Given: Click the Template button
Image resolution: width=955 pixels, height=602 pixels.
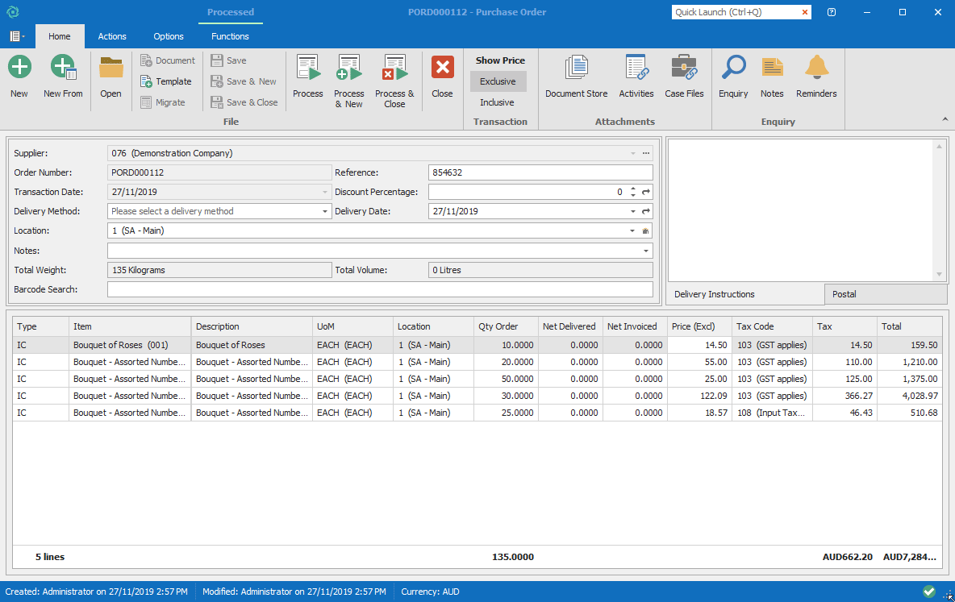Looking at the screenshot, I should tap(167, 81).
